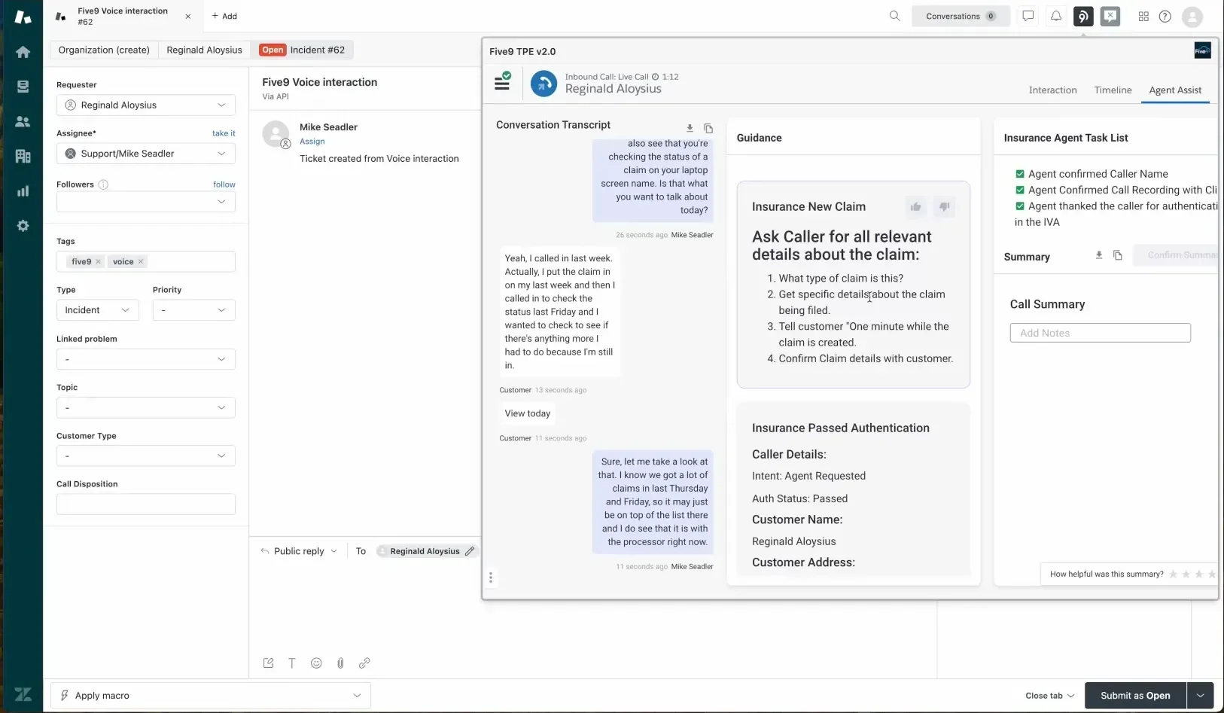Open Admin settings gear in sidebar
The height and width of the screenshot is (713, 1224).
point(23,226)
